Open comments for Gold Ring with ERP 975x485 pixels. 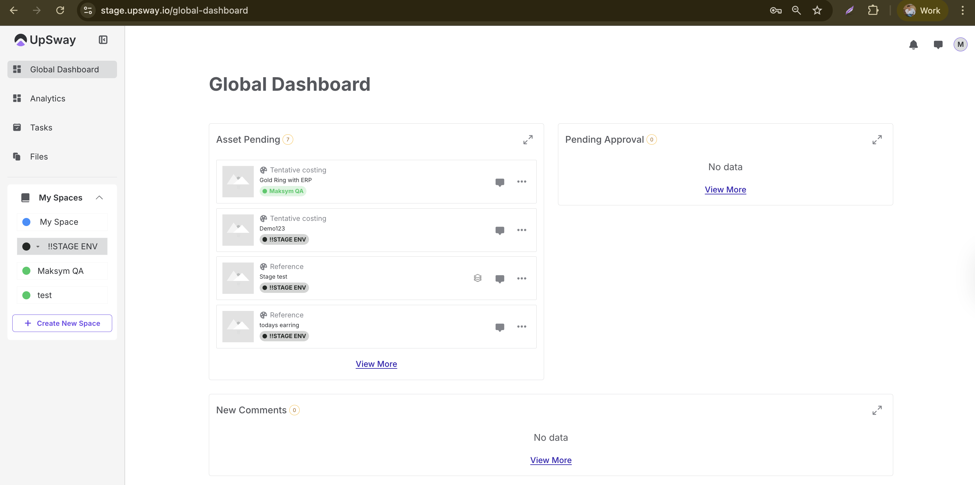(499, 182)
